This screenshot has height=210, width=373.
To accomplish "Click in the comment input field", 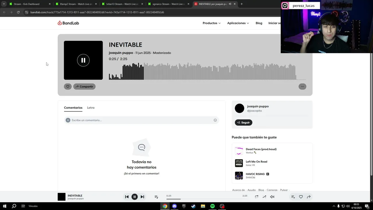I will pos(141,120).
